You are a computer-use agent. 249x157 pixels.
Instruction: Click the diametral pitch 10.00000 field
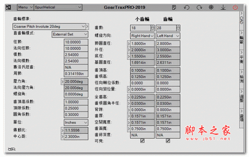tap(76, 42)
